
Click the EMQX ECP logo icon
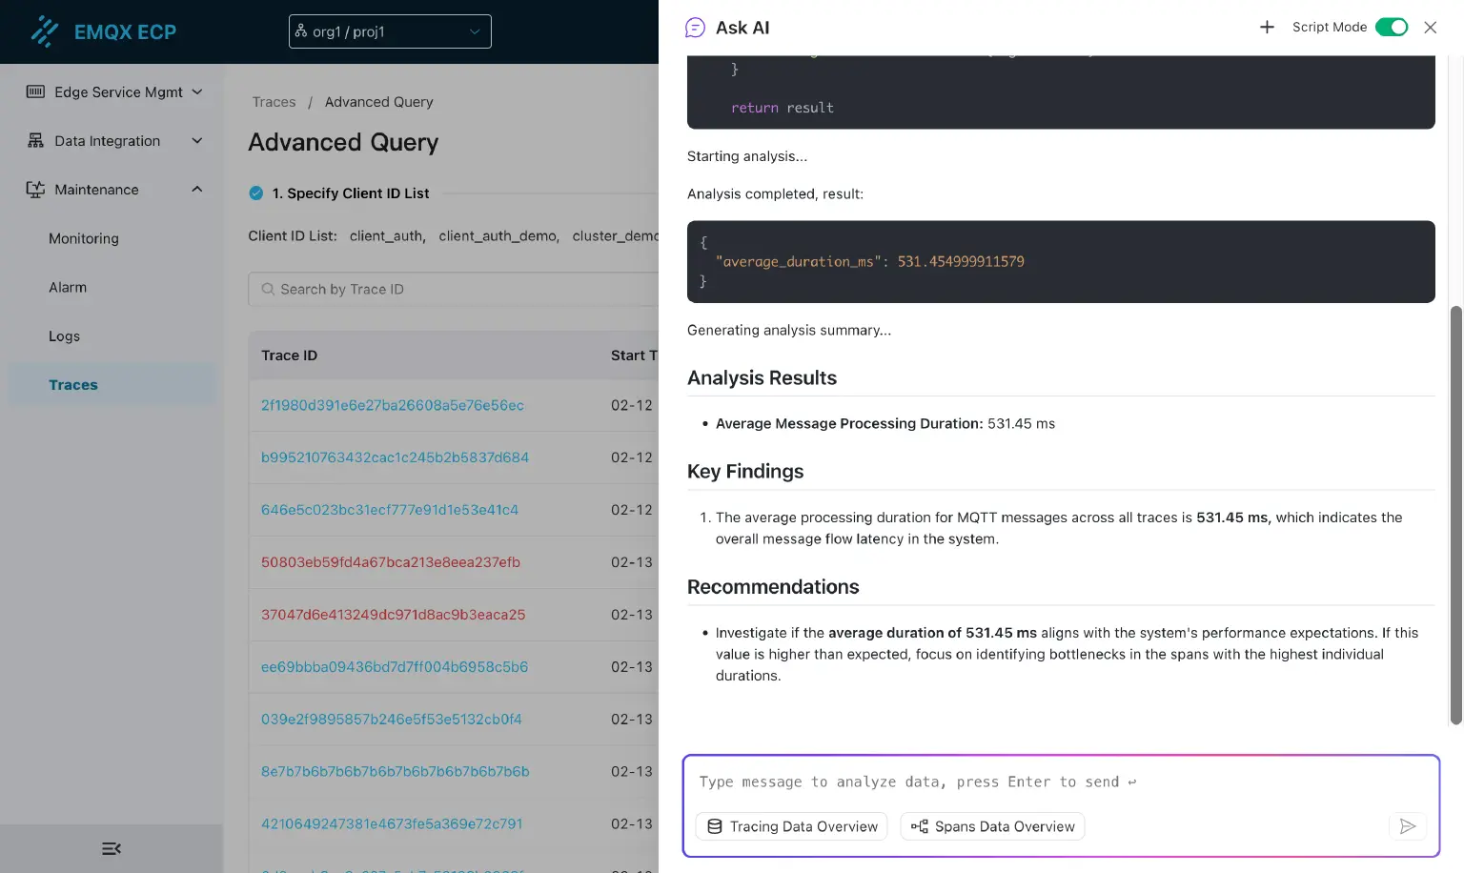pyautogui.click(x=44, y=31)
